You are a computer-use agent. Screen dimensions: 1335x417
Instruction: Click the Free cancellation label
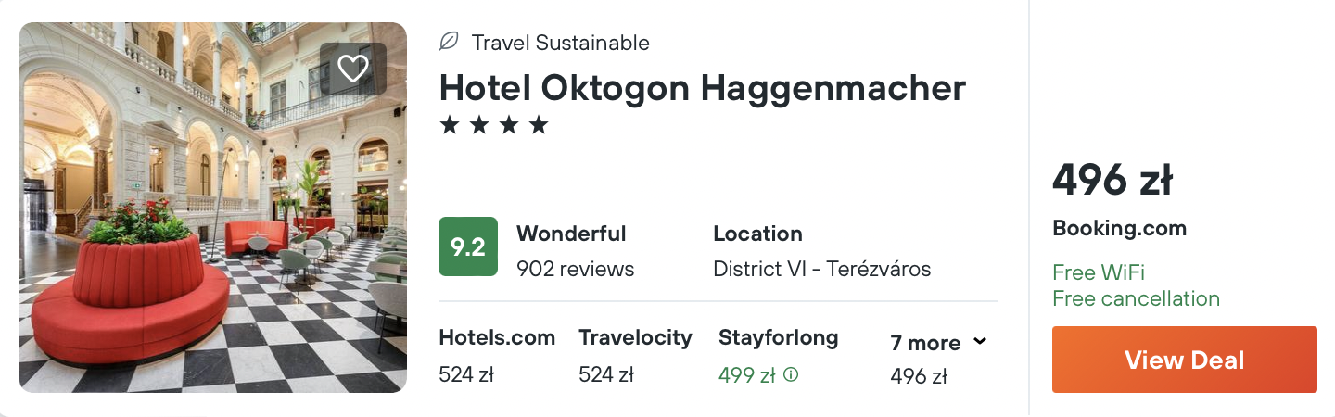[1136, 298]
